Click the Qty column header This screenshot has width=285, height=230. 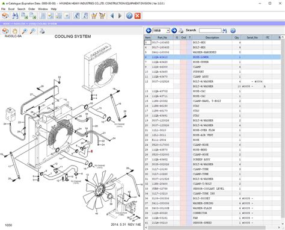[236, 37]
